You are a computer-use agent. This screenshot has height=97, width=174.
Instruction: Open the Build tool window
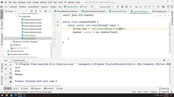[x=60, y=89]
